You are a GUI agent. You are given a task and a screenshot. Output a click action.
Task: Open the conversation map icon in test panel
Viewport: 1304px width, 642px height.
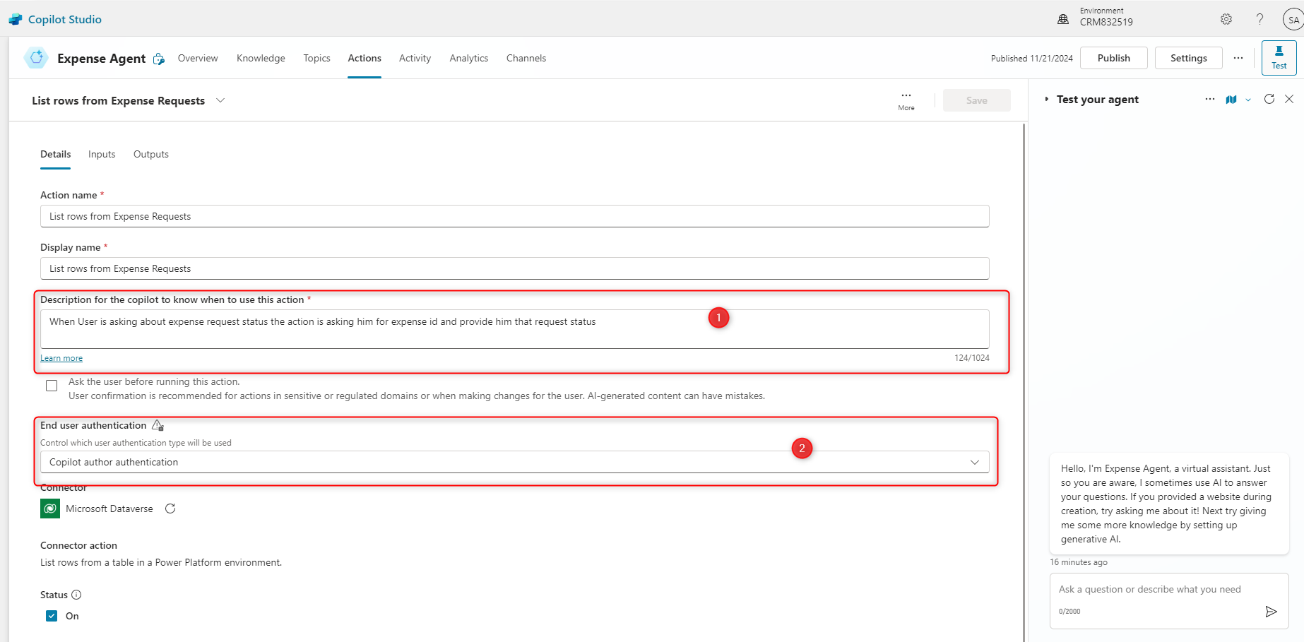click(1231, 100)
